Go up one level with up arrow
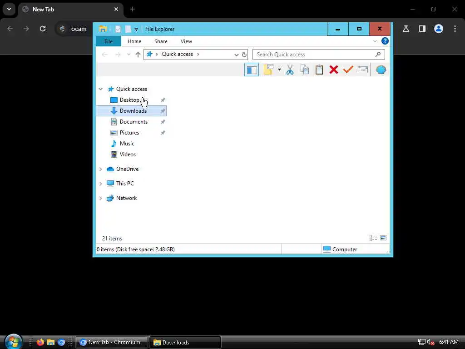The width and height of the screenshot is (465, 349). coord(138,55)
